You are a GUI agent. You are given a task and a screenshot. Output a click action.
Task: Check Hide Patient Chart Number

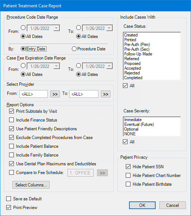[x=128, y=175]
